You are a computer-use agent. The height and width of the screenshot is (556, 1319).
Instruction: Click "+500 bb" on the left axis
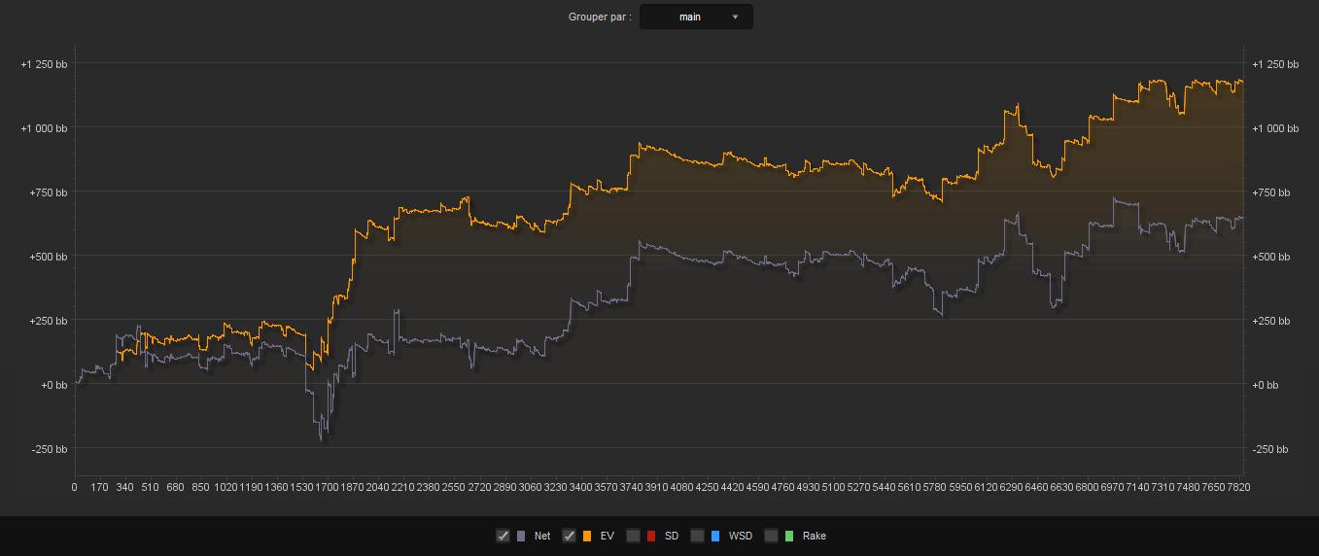(x=48, y=257)
